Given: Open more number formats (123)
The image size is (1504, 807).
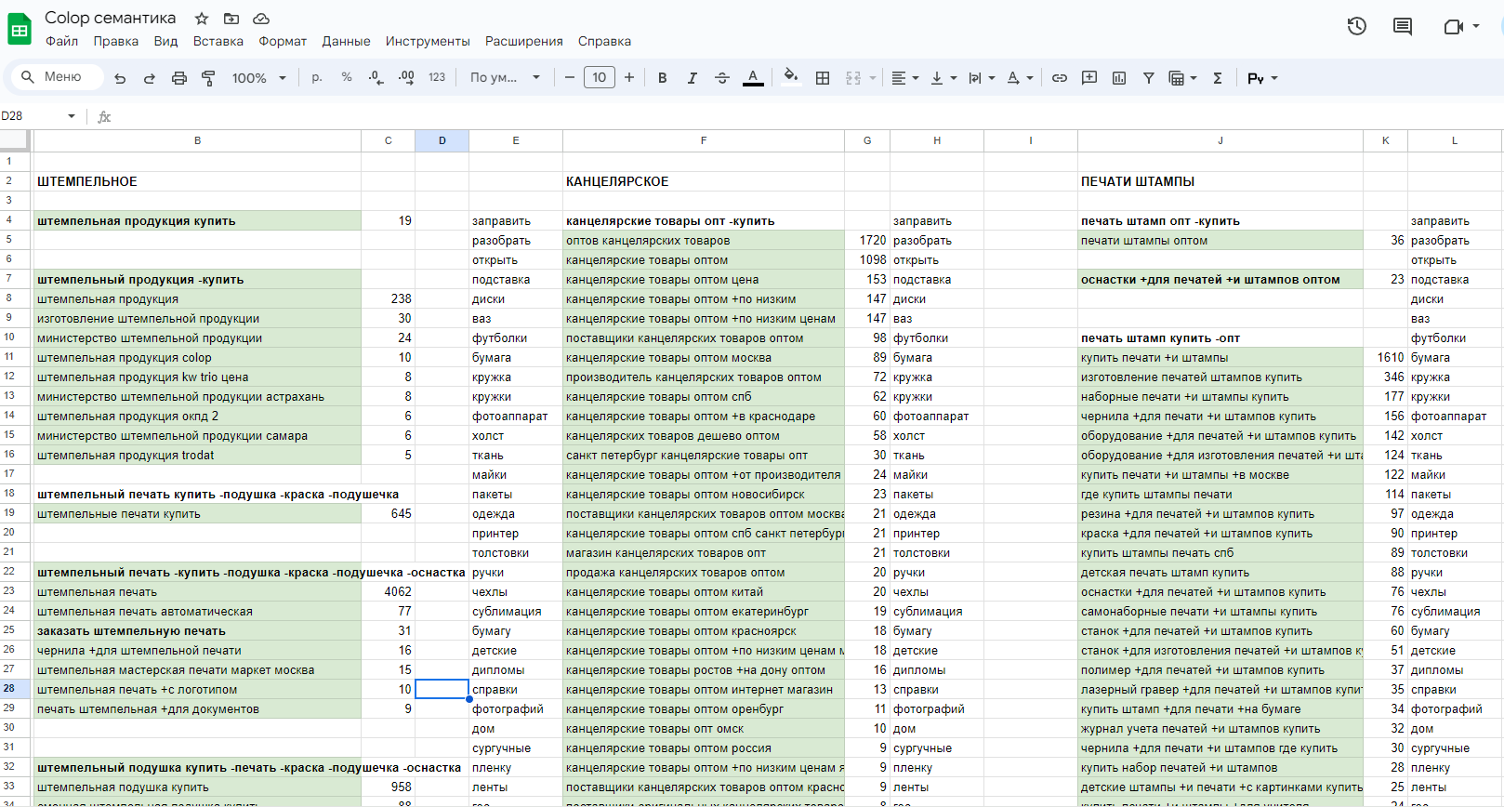Looking at the screenshot, I should (x=437, y=78).
